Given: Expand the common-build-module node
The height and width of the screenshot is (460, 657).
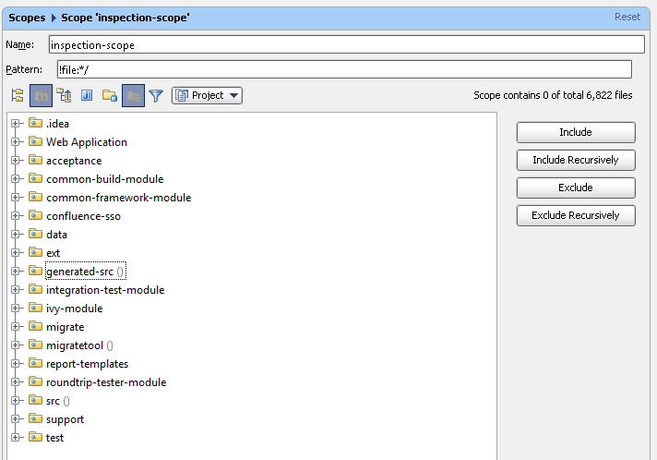Looking at the screenshot, I should click(16, 178).
